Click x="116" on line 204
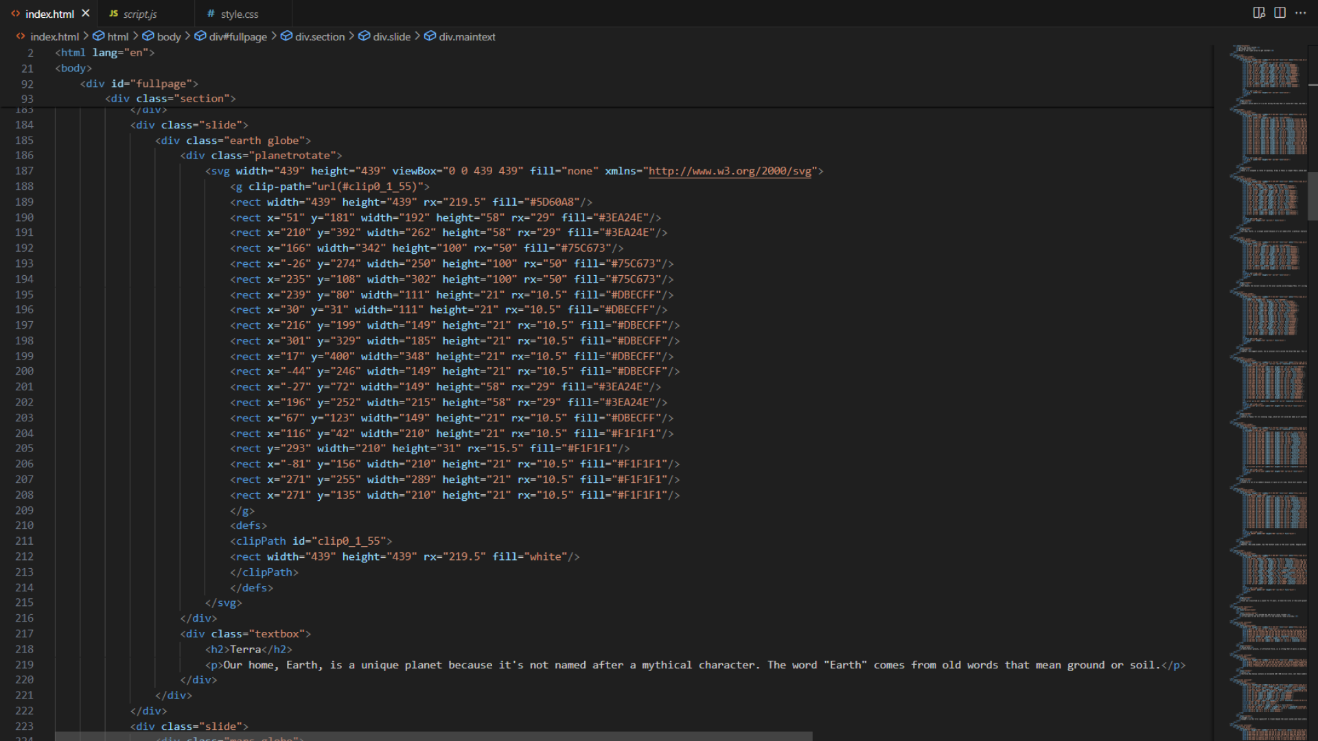 click(288, 434)
